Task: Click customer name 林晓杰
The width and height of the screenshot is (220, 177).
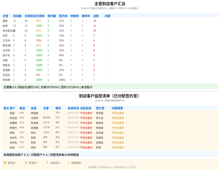Action: click(13, 128)
